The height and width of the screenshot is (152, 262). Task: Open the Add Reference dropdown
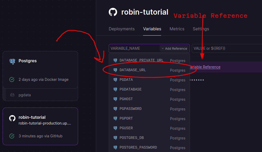pyautogui.click(x=174, y=48)
